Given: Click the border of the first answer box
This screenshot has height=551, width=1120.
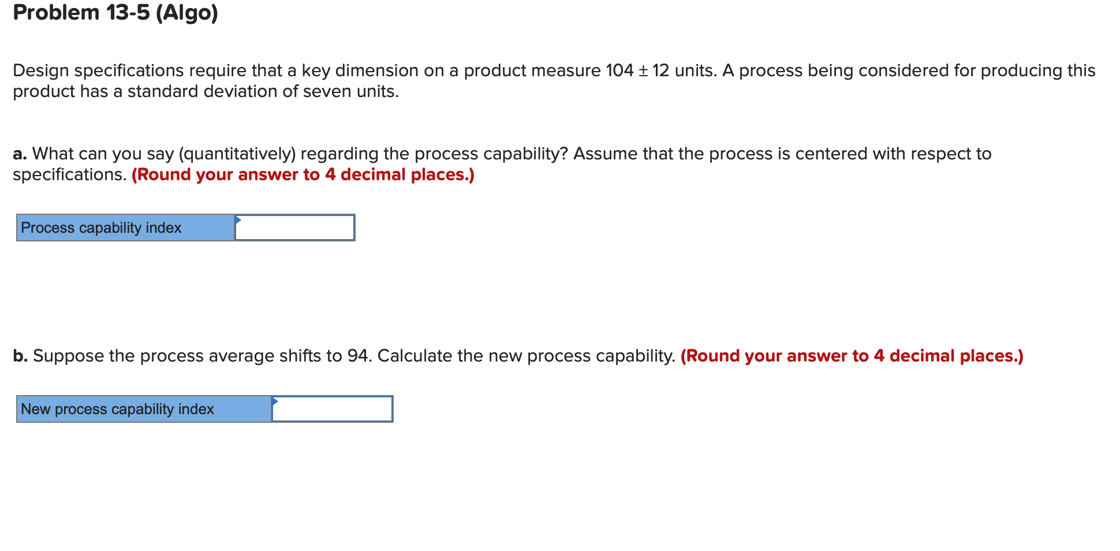Looking at the screenshot, I should (x=294, y=215).
